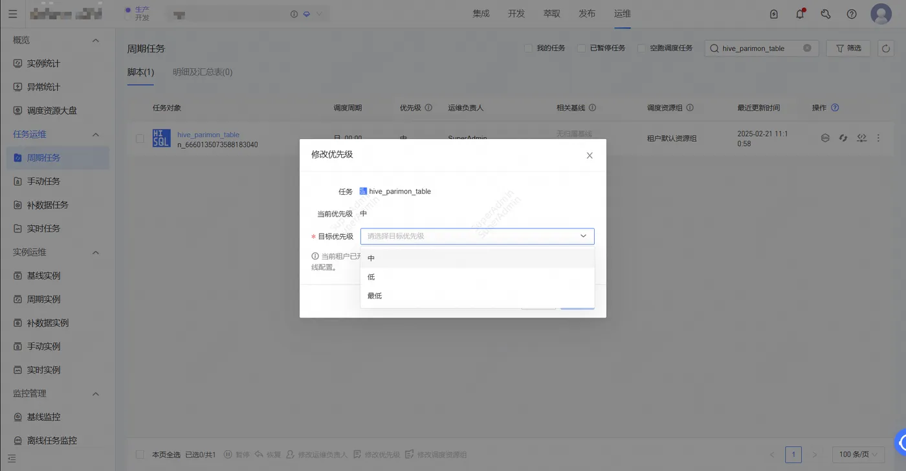Viewport: 906px width, 471px height.
Task: Open 基线监控 in the sidebar
Action: tap(43, 417)
